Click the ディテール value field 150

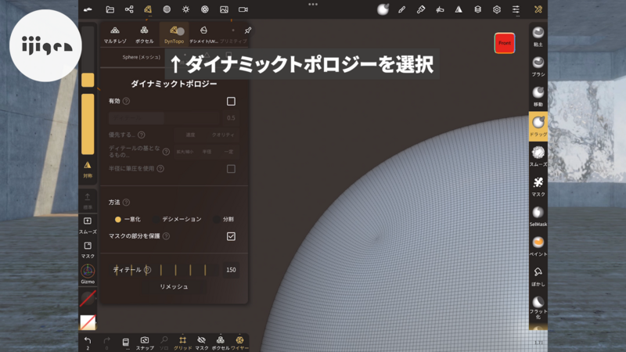click(x=231, y=270)
